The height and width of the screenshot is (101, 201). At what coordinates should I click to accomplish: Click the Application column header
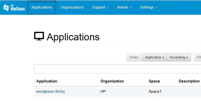[x=47, y=81]
